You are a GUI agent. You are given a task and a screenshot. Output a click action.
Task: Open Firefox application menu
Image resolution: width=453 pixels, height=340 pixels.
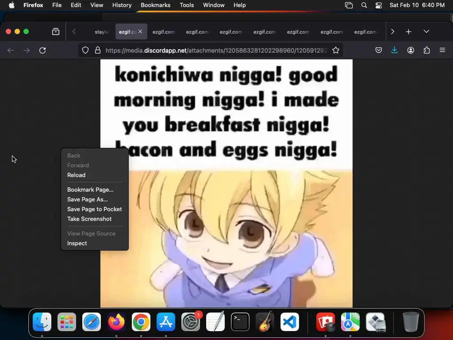pos(33,5)
